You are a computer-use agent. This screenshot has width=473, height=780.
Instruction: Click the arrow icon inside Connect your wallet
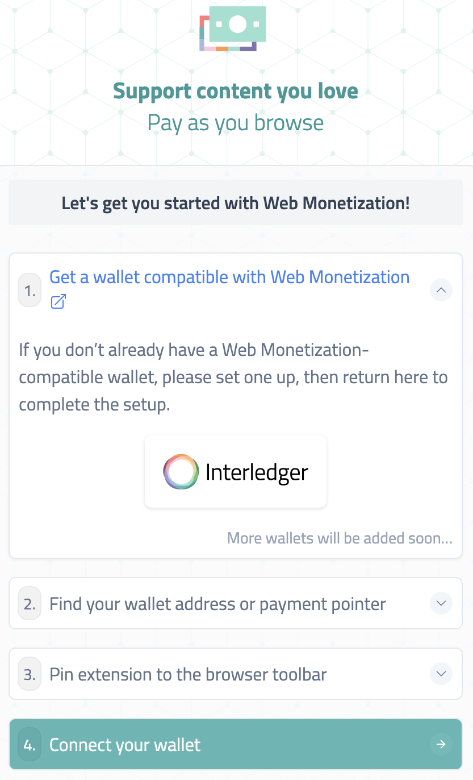coord(441,744)
